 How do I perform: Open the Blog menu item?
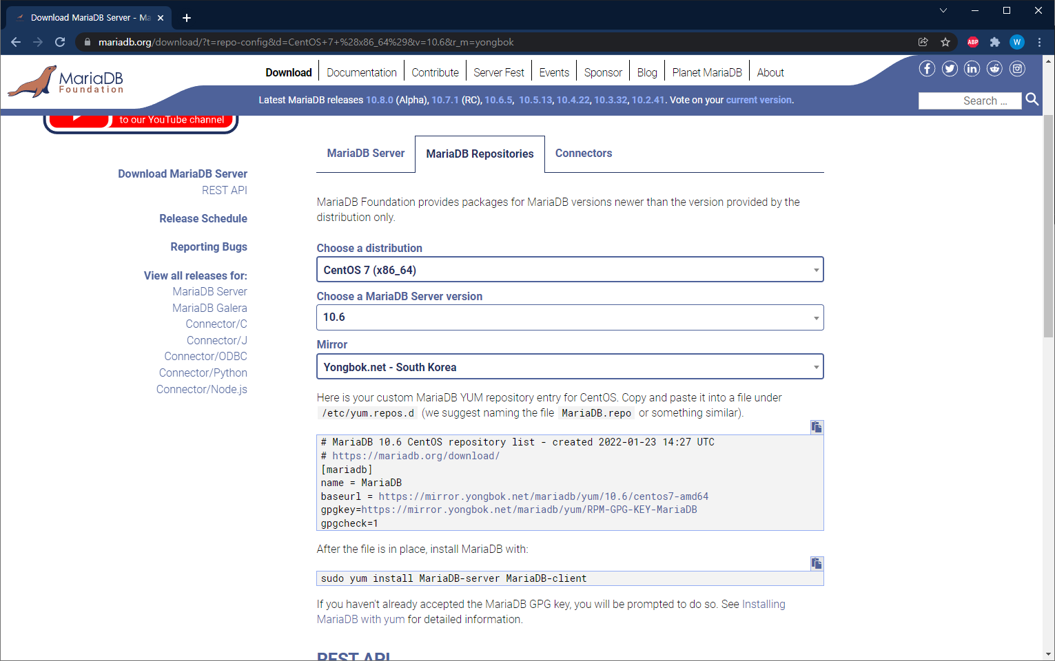point(647,73)
